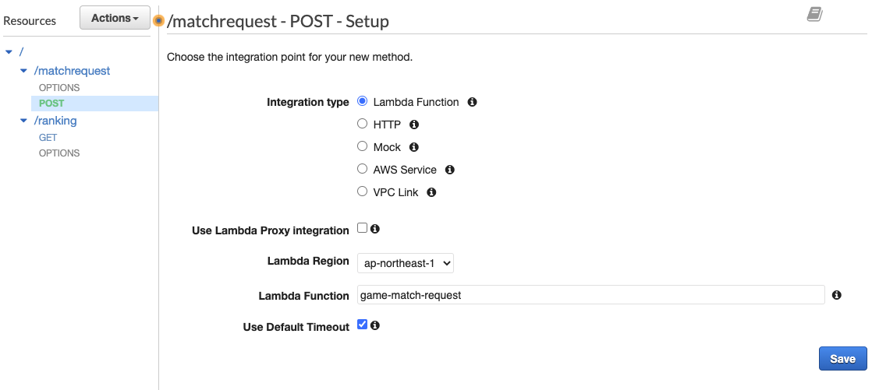
Task: Uncheck the Use Default Timeout checkbox
Action: [362, 325]
